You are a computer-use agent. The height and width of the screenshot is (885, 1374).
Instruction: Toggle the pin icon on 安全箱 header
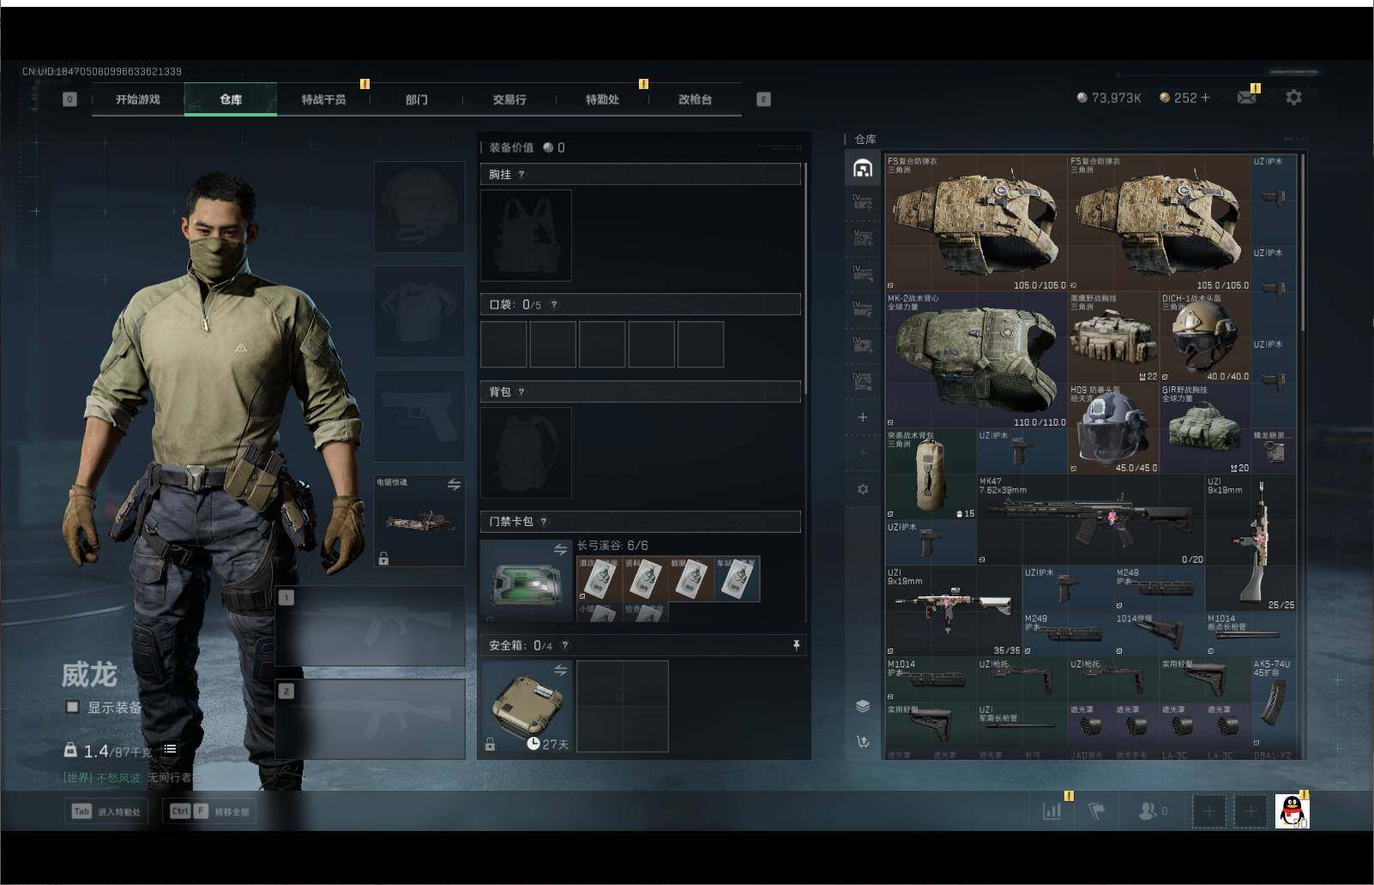coord(796,645)
